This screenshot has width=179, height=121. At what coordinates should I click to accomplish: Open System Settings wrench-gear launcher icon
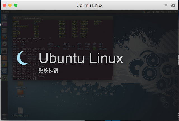(4, 44)
